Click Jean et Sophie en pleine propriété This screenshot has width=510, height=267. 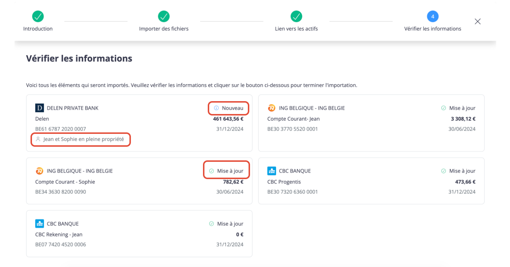pos(83,139)
